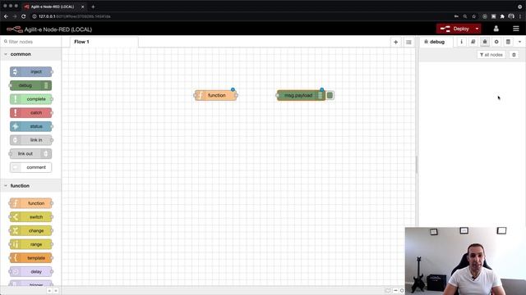This screenshot has height=295, width=526.
Task: Open the help sidebar book icon
Action: tap(473, 42)
